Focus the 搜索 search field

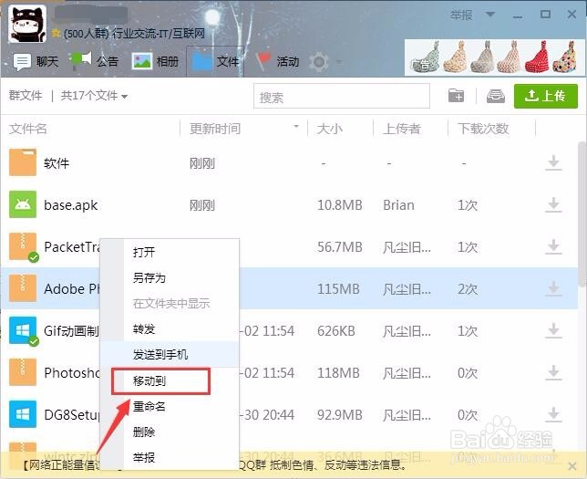pyautogui.click(x=342, y=97)
